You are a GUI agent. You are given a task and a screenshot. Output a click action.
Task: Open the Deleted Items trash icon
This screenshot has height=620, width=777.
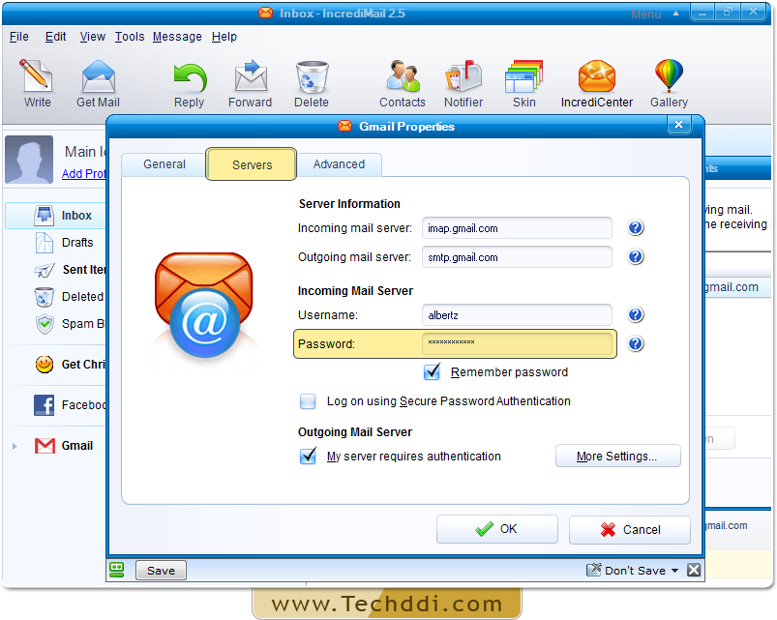point(45,297)
